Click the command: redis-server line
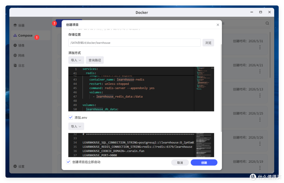This screenshot has height=183, width=284. click(x=122, y=88)
